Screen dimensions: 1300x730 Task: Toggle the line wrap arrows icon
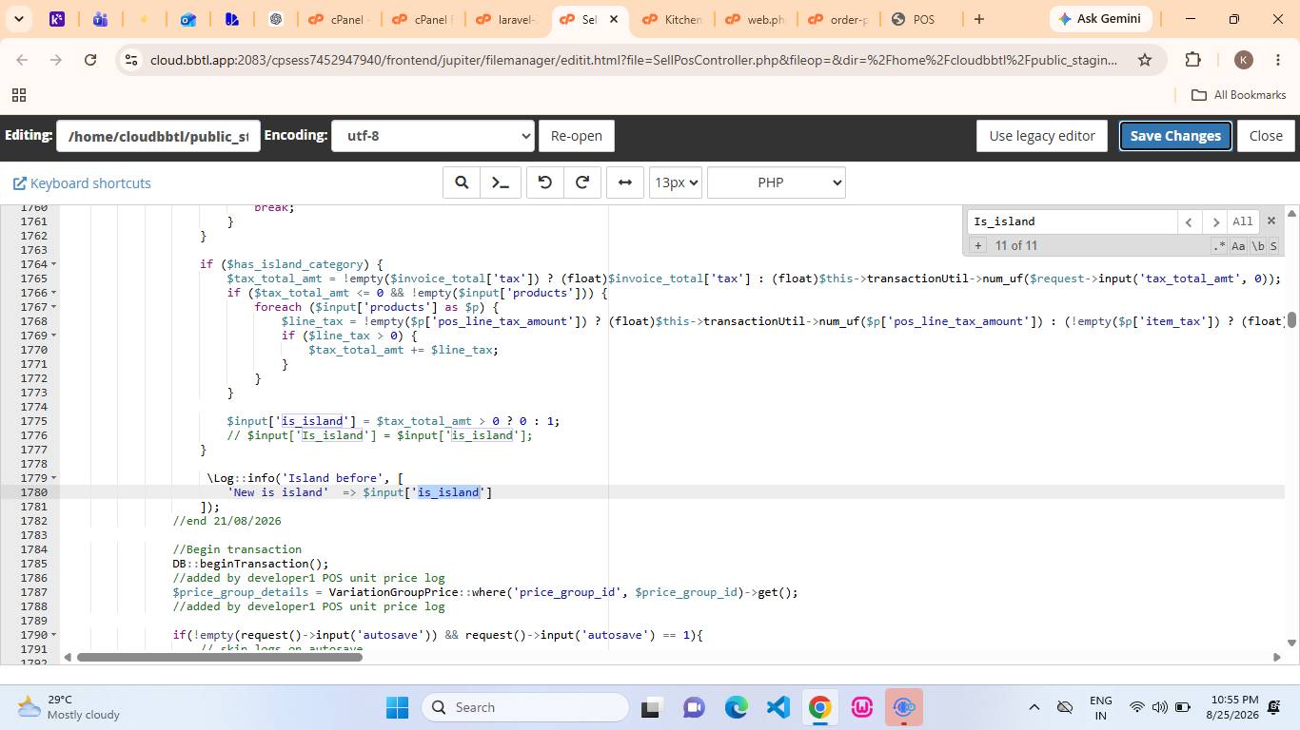pos(625,182)
